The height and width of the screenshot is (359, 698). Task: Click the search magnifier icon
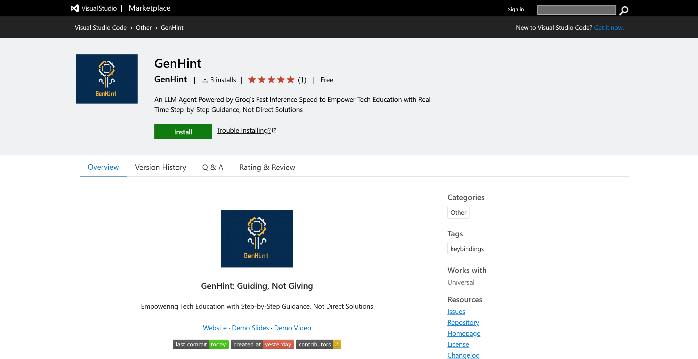click(x=623, y=10)
